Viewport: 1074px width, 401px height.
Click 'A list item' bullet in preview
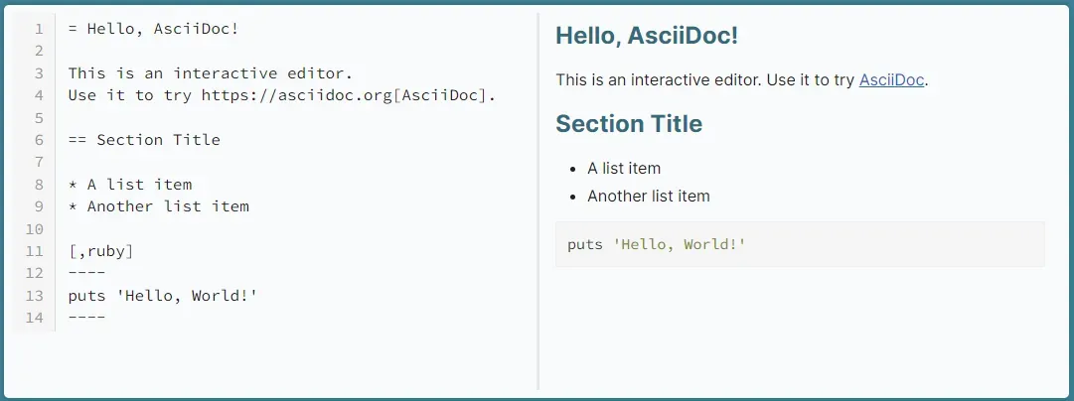624,169
